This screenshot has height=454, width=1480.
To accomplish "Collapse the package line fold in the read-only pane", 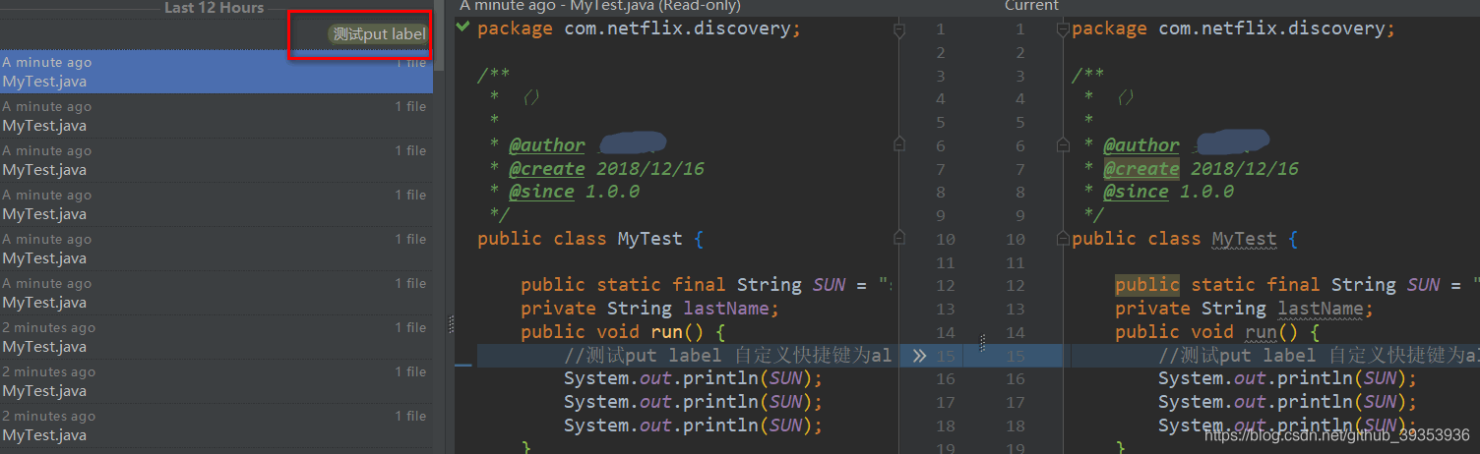I will (x=898, y=31).
